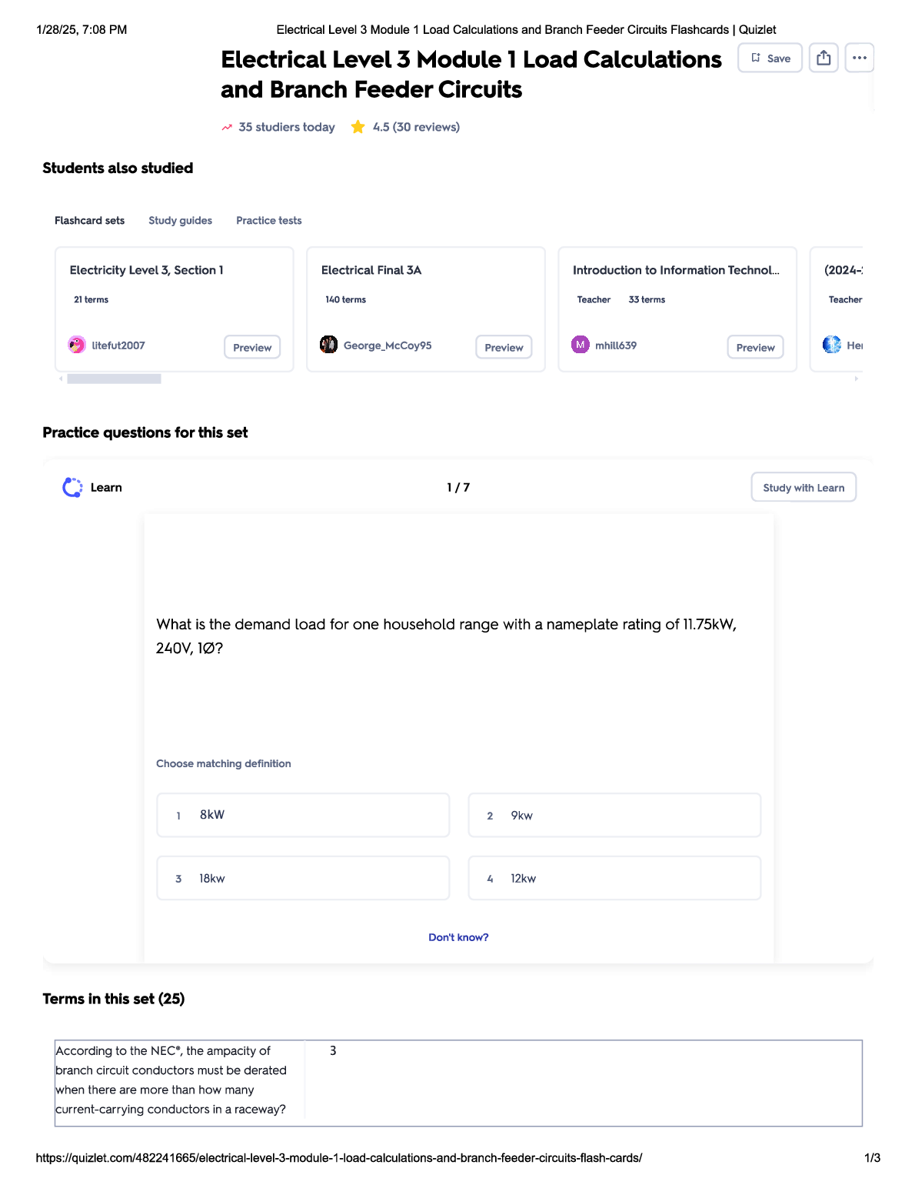Click the horizontal carousel scrollbar thumb
Viewport: 915px width, 1185px height.
click(x=114, y=379)
